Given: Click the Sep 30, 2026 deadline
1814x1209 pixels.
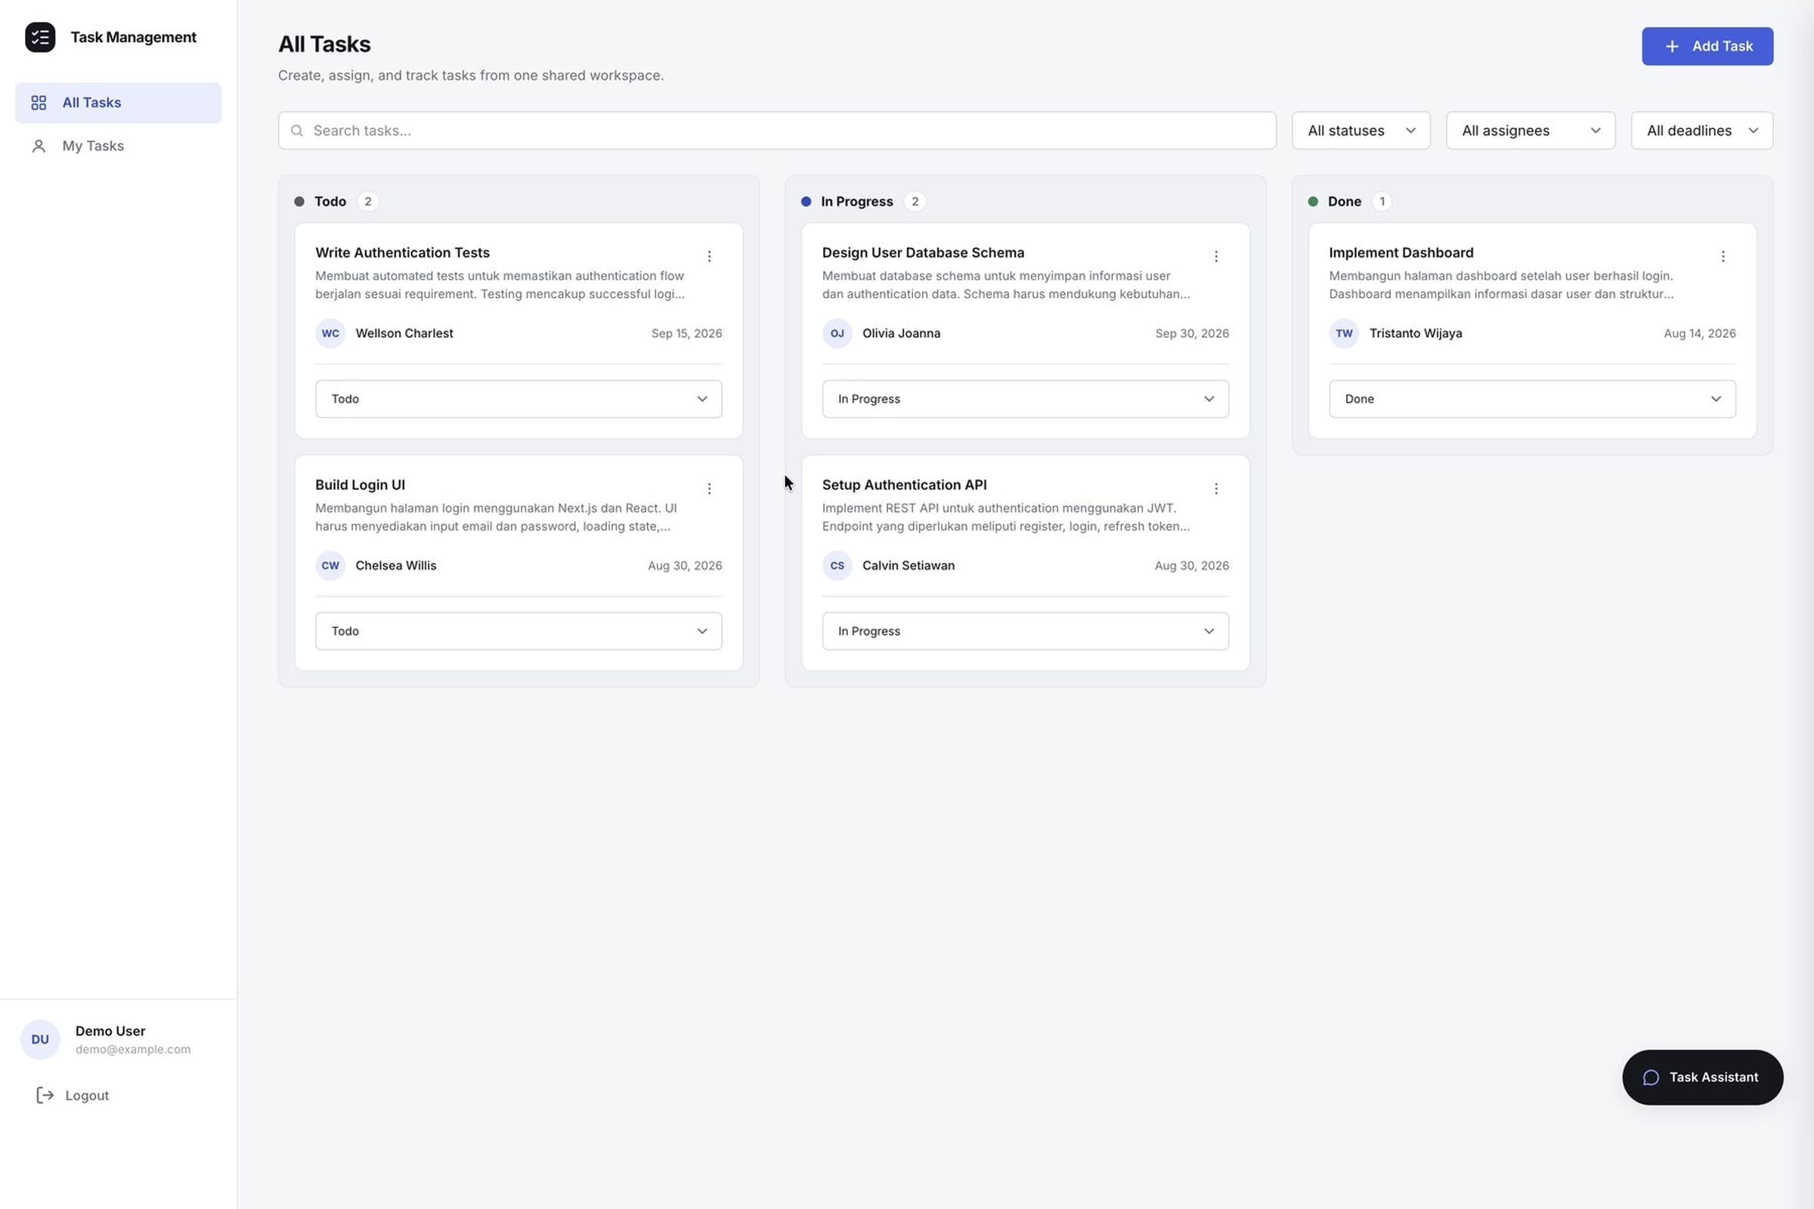Looking at the screenshot, I should point(1192,333).
